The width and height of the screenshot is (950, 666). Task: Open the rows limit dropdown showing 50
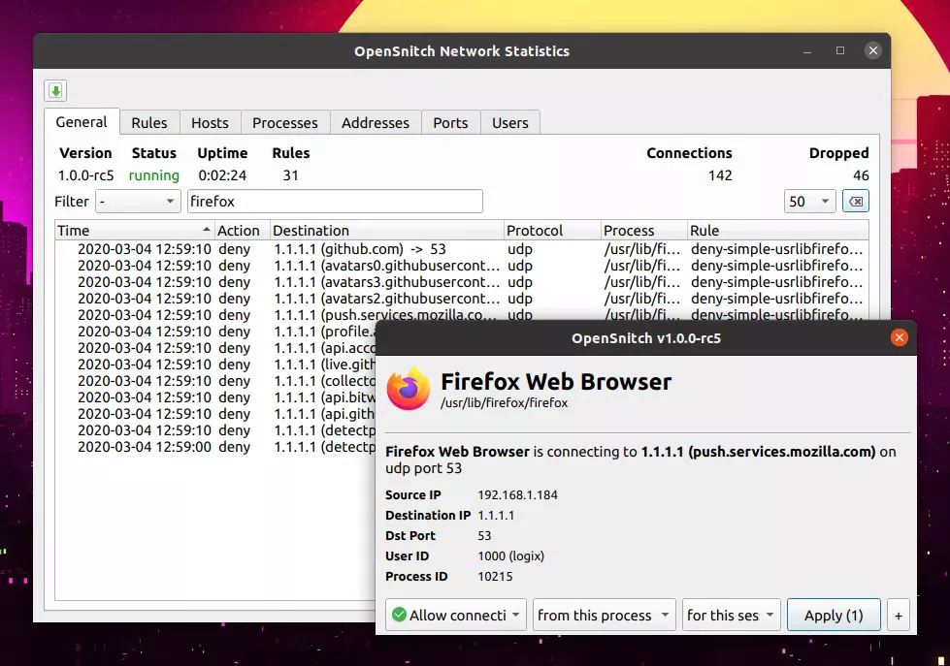click(x=809, y=202)
